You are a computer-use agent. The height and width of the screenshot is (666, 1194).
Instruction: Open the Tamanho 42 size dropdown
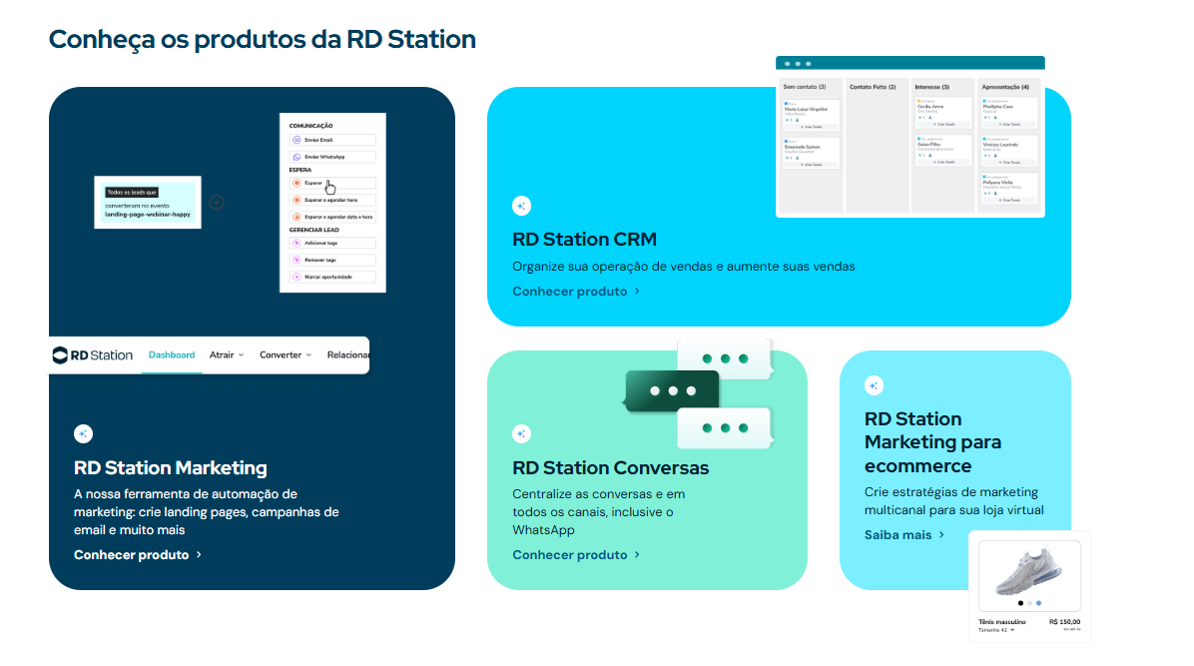click(996, 630)
